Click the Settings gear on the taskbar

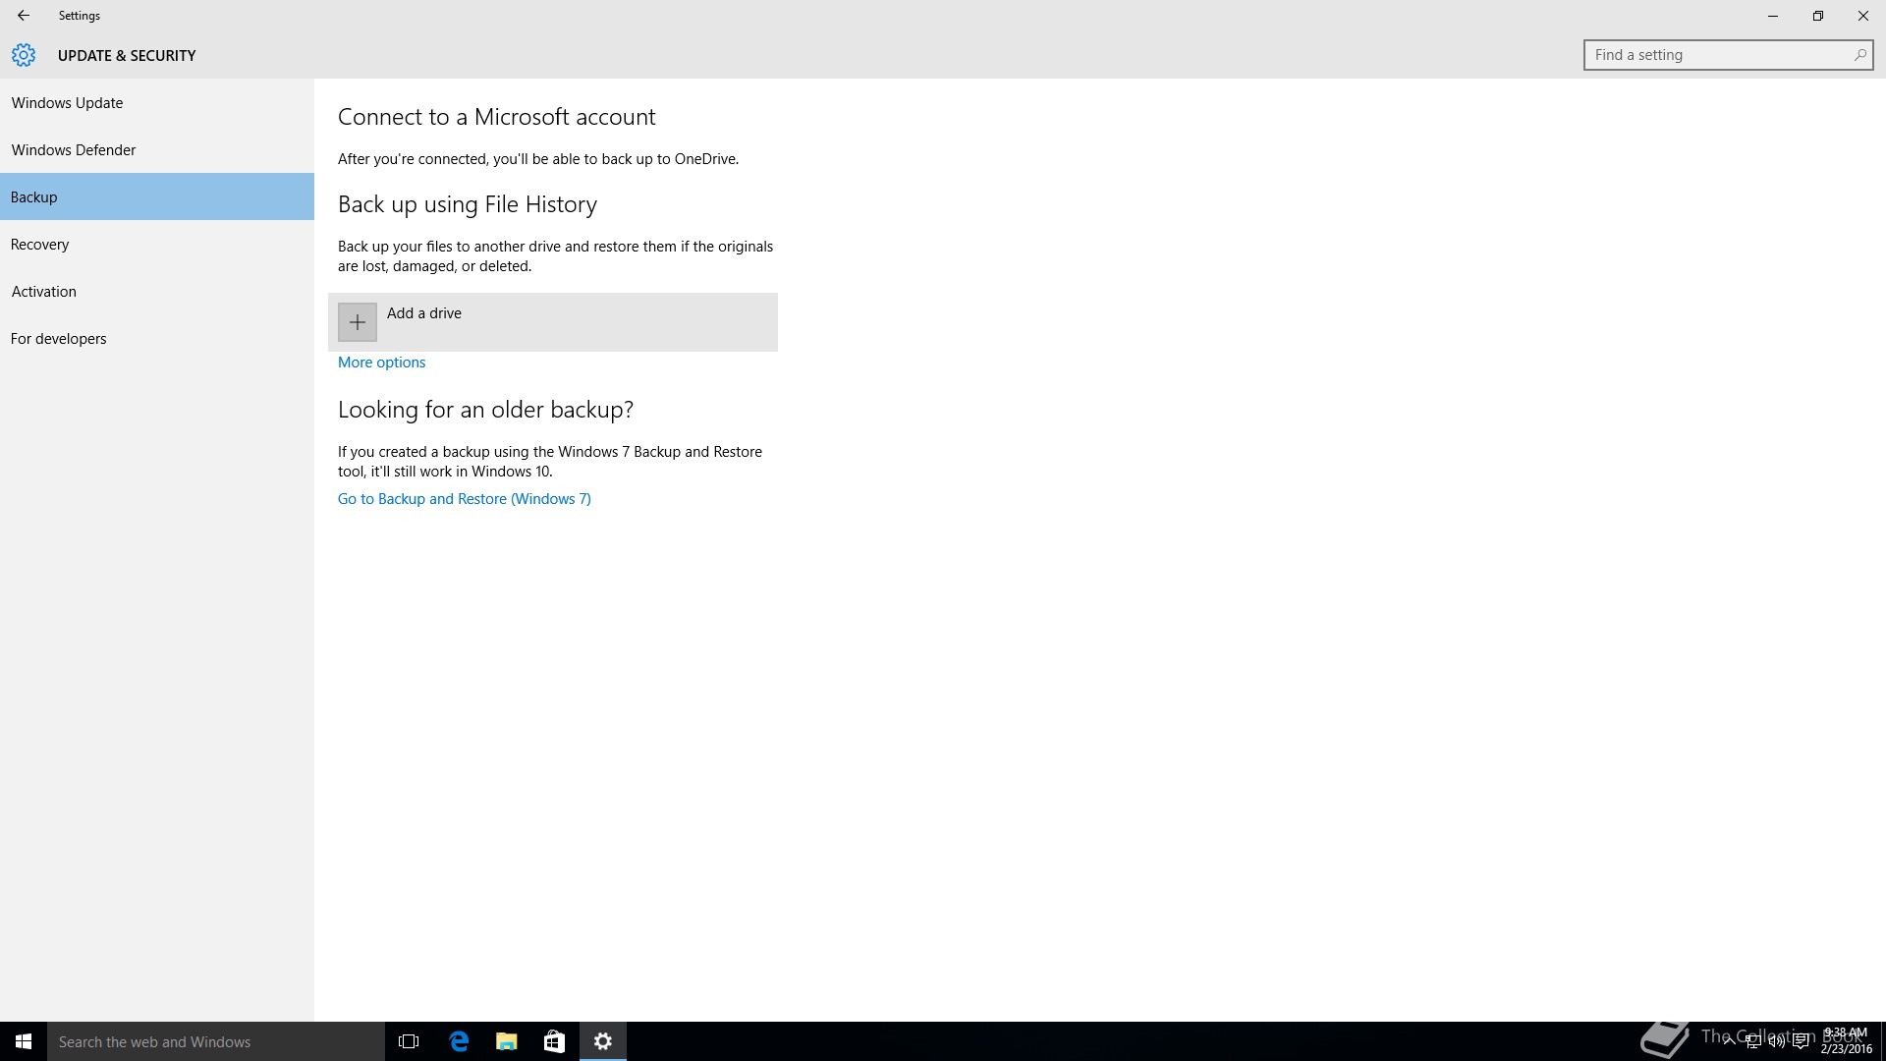(603, 1041)
